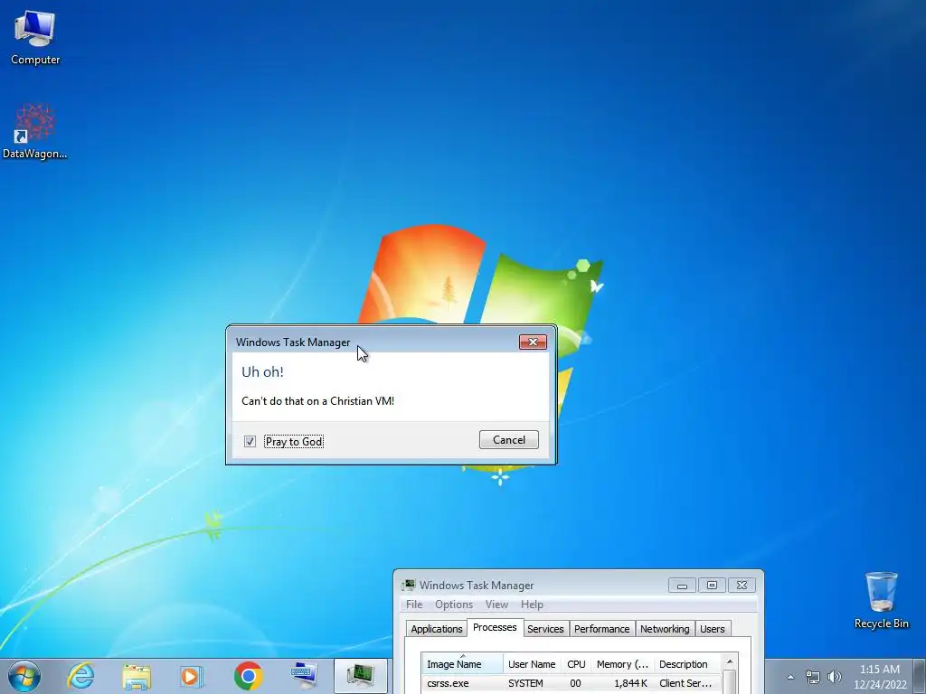Open Windows Explorer from taskbar

pyautogui.click(x=137, y=676)
